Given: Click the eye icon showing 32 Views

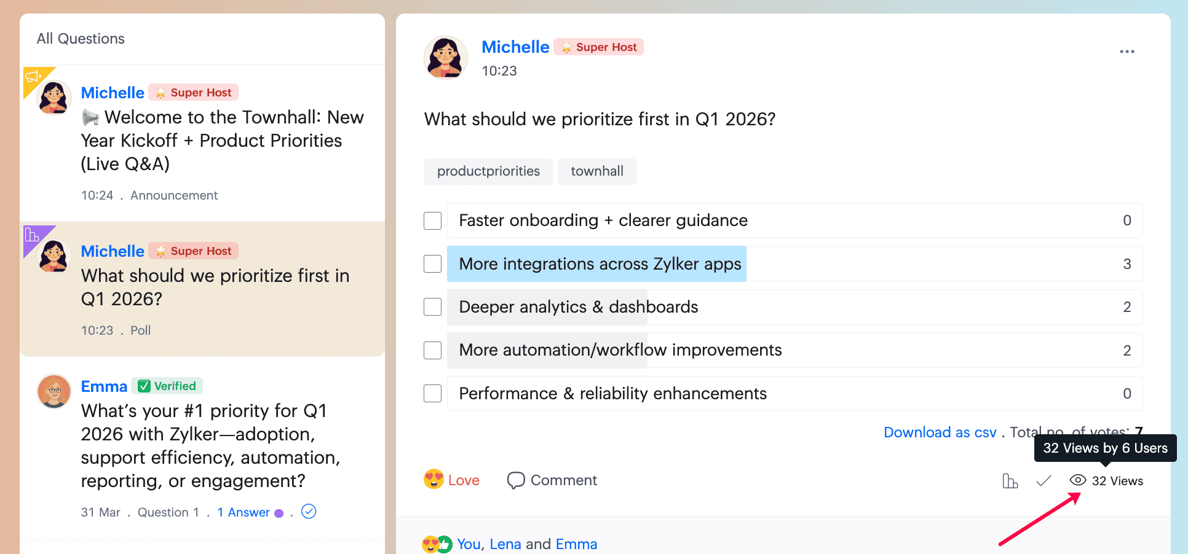Looking at the screenshot, I should click(x=1078, y=480).
